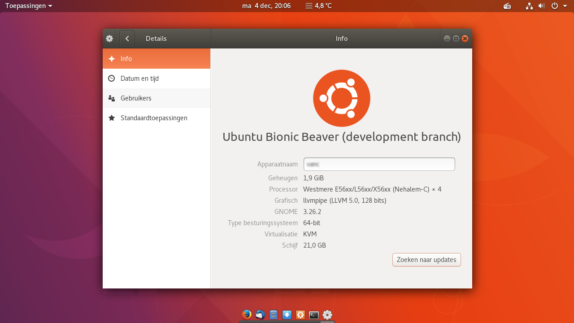Click the 21,0 GB disk value
574x323 pixels.
(x=315, y=245)
